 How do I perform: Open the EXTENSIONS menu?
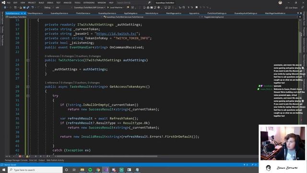(x=89, y=3)
